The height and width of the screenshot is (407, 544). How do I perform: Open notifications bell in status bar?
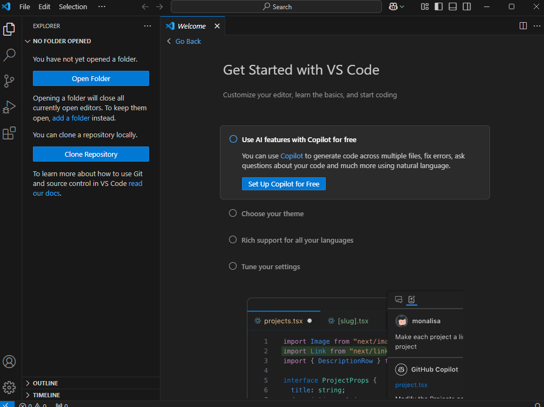point(538,405)
